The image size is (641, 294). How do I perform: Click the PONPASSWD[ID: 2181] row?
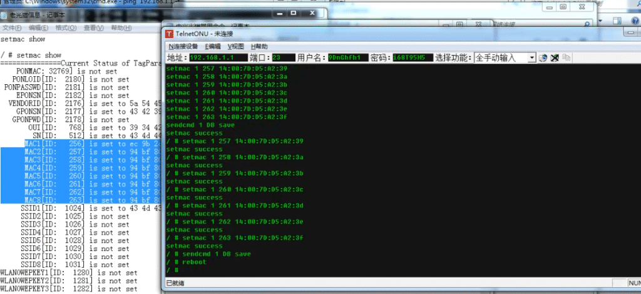(x=66, y=87)
